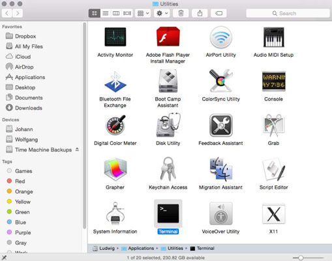This screenshot has width=332, height=261.
Task: Open the VoiceOver Utility icon
Action: [220, 213]
